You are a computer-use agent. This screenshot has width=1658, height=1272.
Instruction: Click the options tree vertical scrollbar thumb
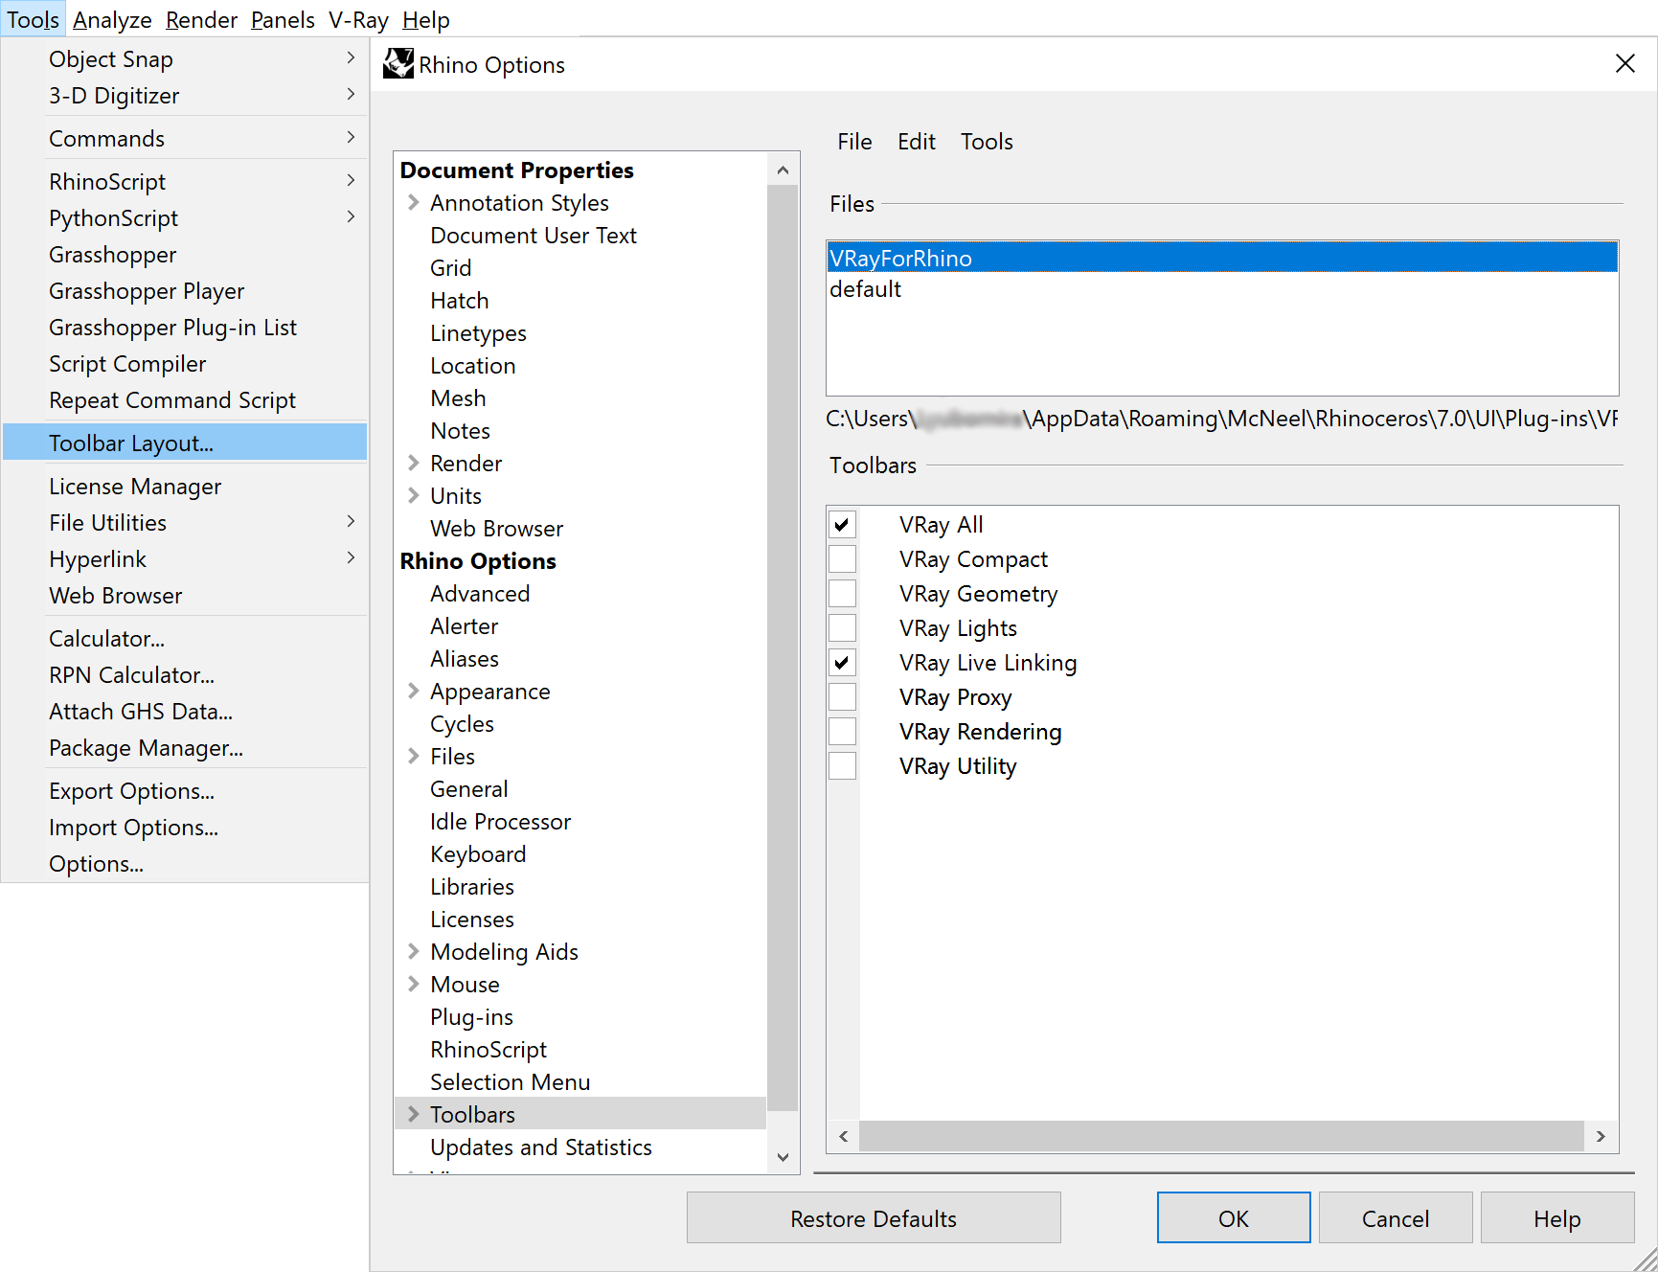click(783, 647)
